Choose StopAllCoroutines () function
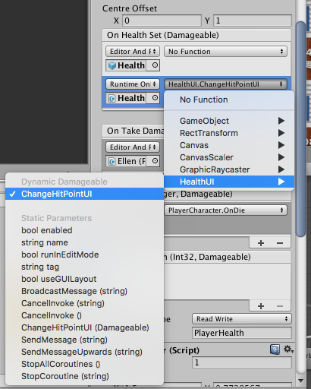Screen dimensions: 311x389 point(84,364)
